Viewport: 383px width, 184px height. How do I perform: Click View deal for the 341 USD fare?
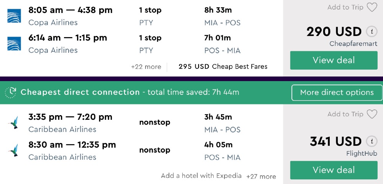pos(334,170)
